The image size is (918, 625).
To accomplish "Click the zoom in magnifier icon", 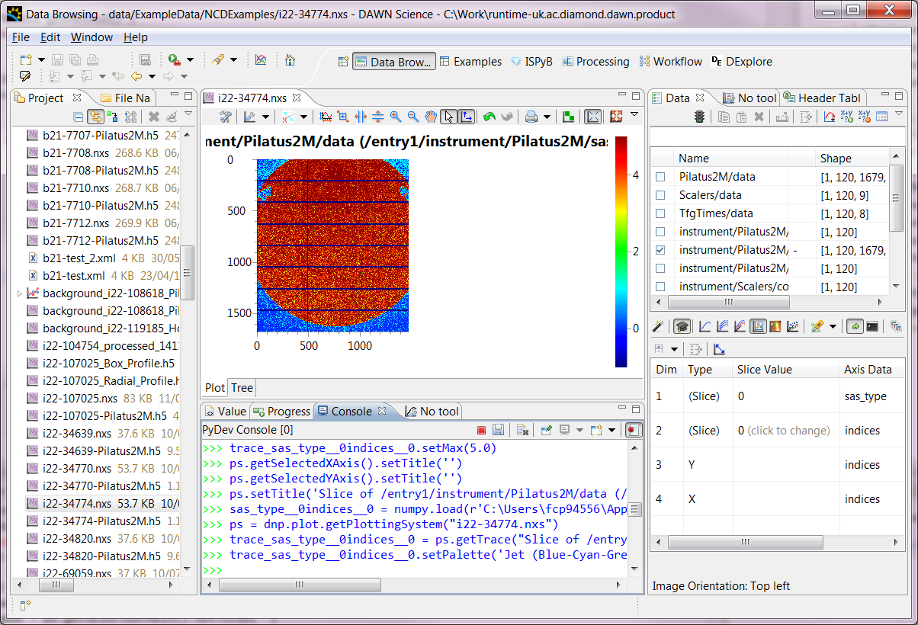I will click(x=396, y=117).
